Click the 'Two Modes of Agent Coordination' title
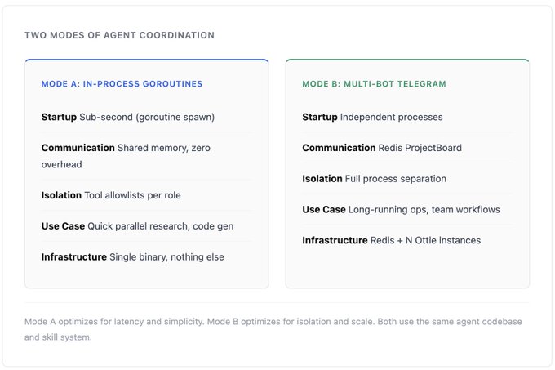This screenshot has height=370, width=555. tap(119, 35)
